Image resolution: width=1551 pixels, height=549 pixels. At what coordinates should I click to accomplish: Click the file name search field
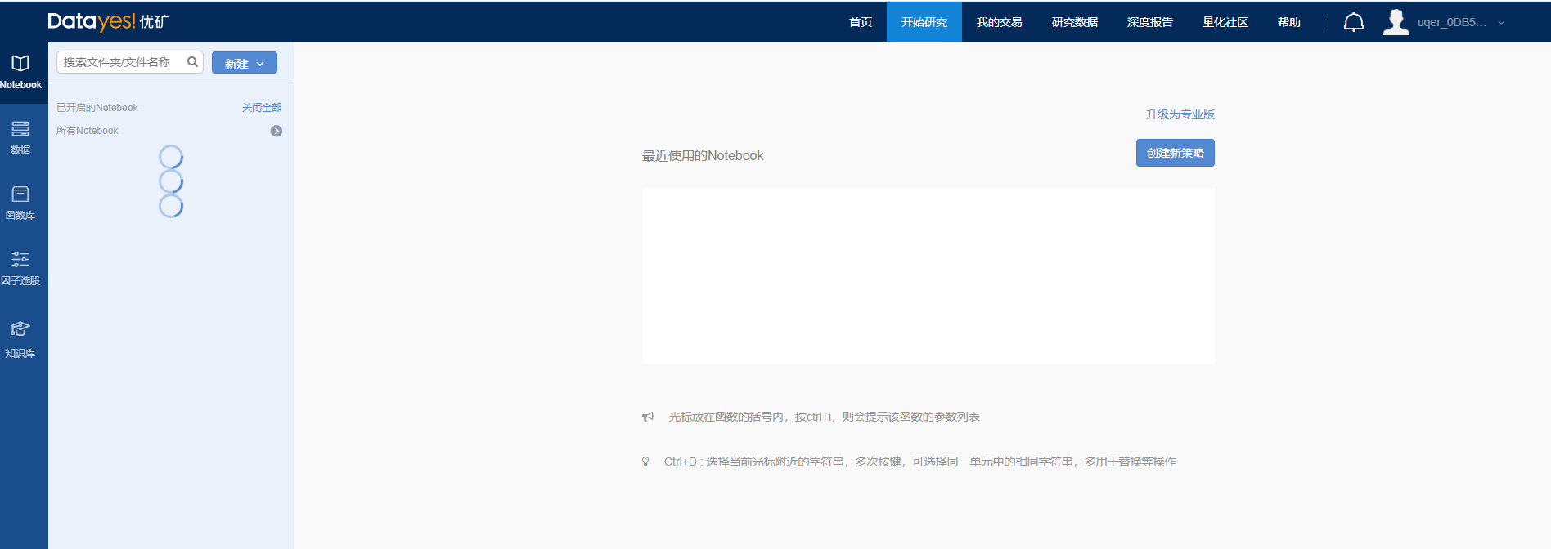121,62
